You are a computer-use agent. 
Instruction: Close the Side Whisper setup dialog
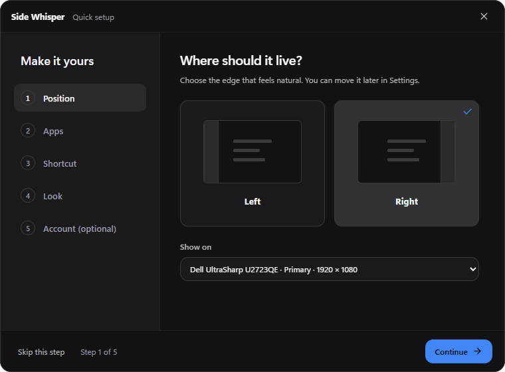(x=484, y=17)
